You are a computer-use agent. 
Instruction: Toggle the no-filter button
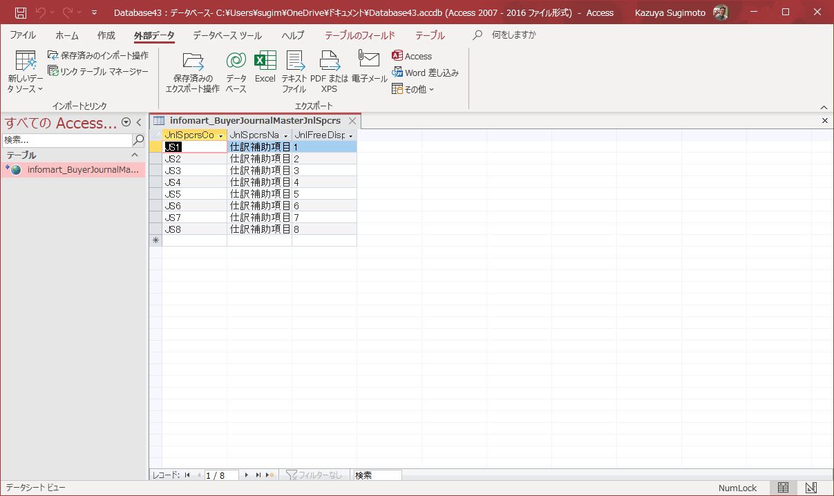coord(314,475)
